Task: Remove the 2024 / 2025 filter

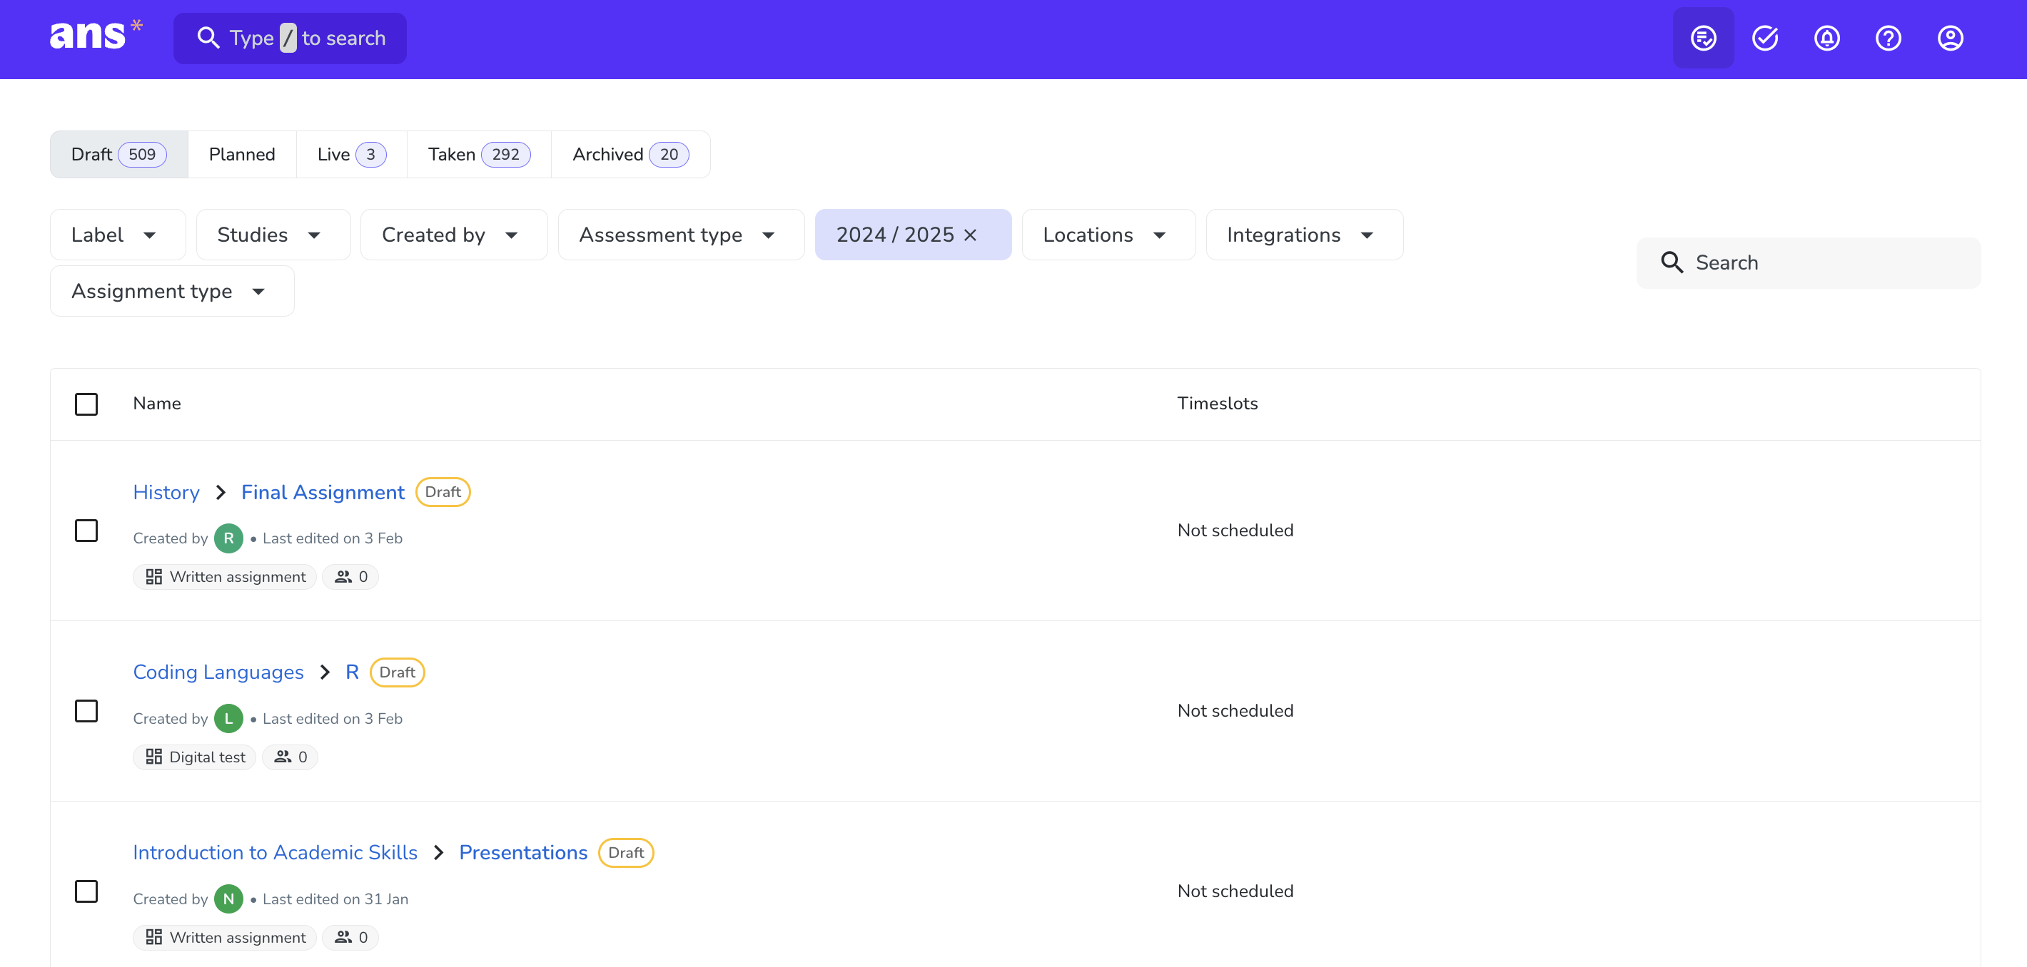Action: (x=970, y=235)
